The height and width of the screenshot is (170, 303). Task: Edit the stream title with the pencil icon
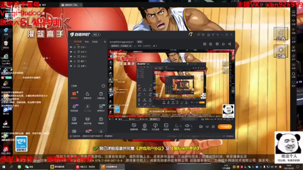(x=130, y=46)
